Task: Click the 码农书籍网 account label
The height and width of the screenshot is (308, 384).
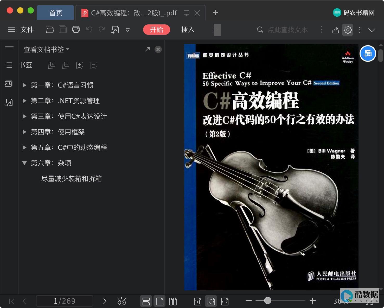Action: point(359,12)
